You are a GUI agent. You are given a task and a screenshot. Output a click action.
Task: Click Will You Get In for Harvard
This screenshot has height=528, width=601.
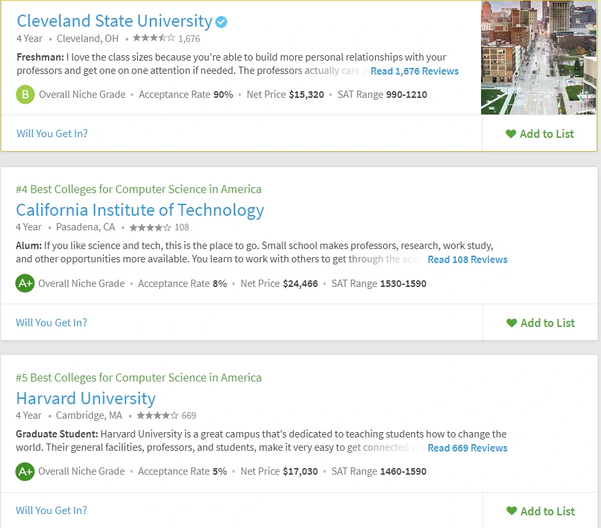[51, 511]
